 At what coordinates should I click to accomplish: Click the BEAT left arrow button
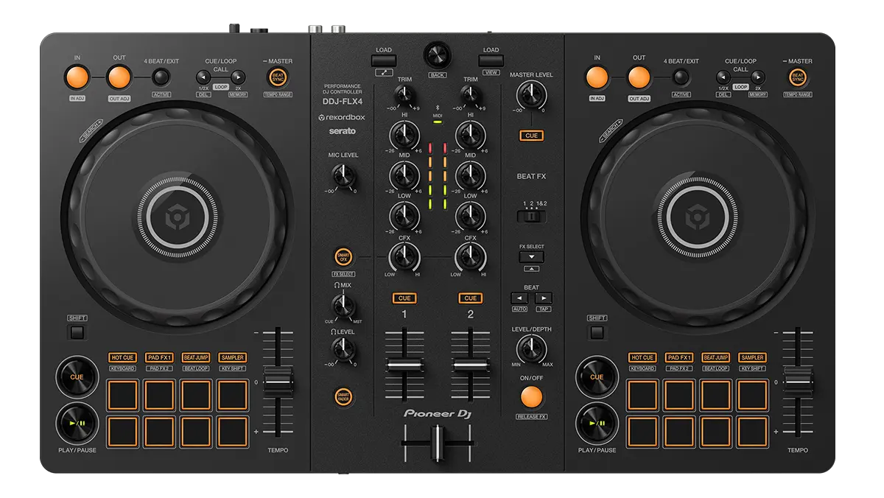(519, 298)
